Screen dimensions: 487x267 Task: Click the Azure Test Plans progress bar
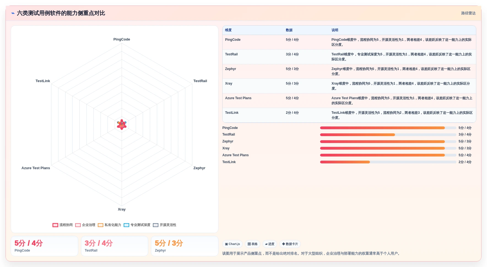(388, 155)
